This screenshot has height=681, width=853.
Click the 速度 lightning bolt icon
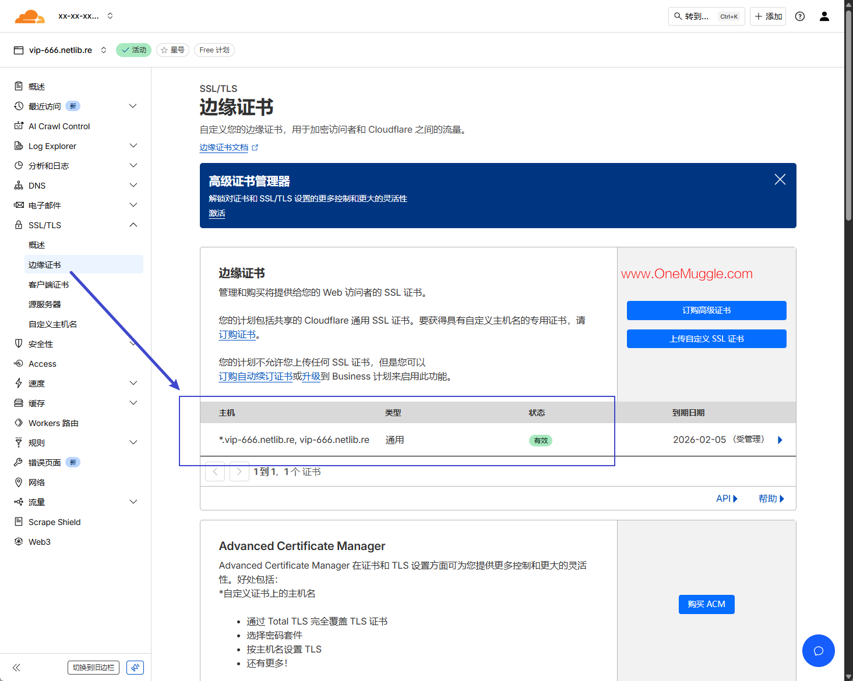[x=19, y=383]
